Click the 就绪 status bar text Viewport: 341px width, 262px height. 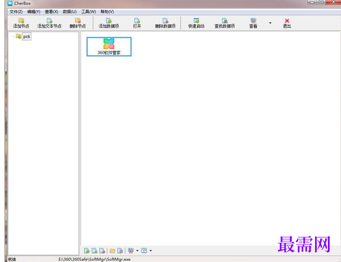click(x=12, y=259)
